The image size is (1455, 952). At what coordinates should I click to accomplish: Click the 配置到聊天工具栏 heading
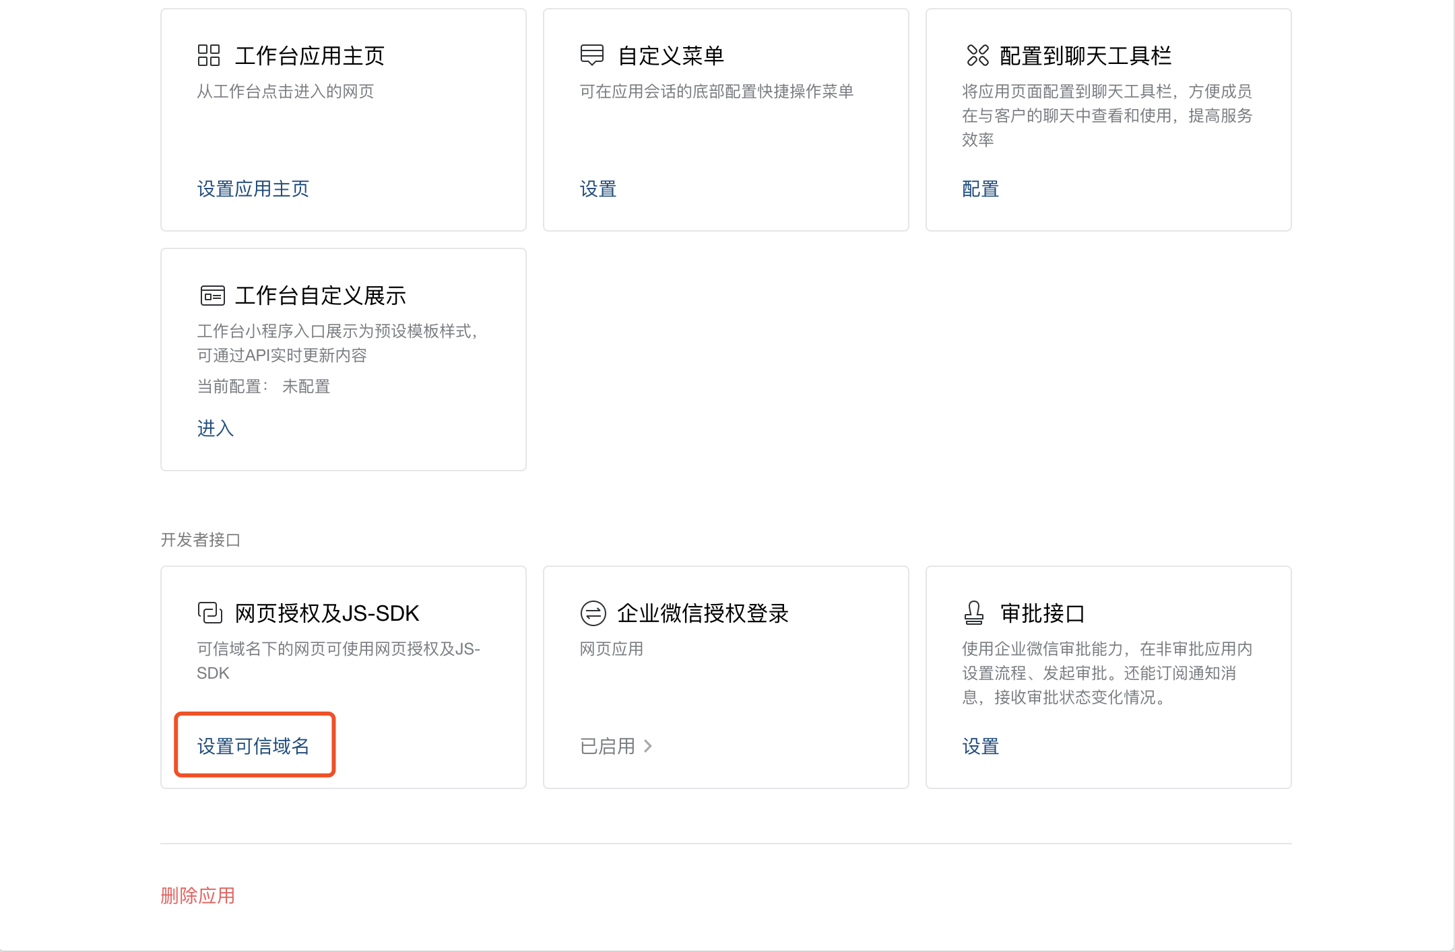[1085, 55]
